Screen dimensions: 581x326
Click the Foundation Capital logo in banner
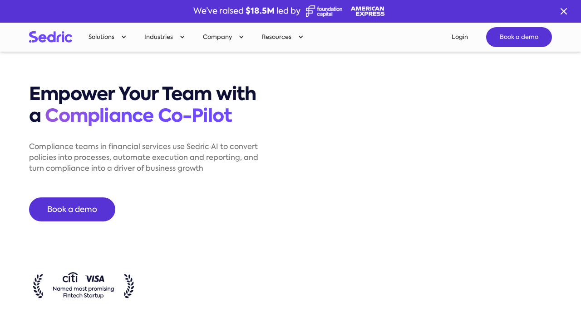tap(324, 11)
